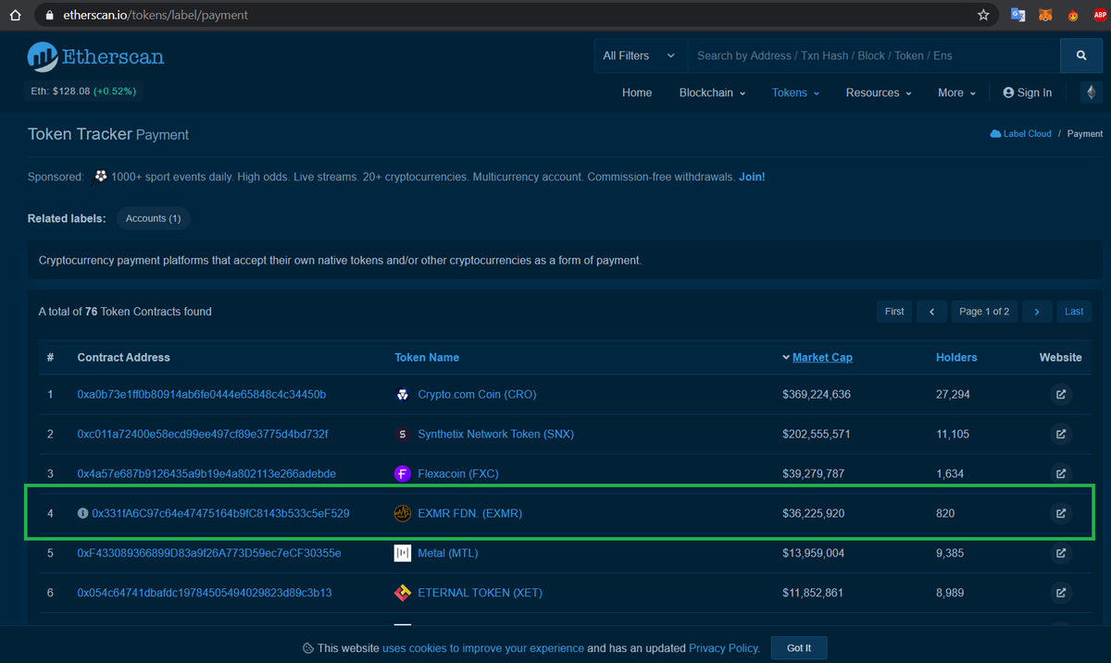Expand the Blockchain menu
Viewport: 1111px width, 663px height.
click(712, 92)
